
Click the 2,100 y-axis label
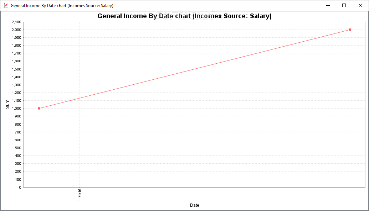tap(16, 22)
